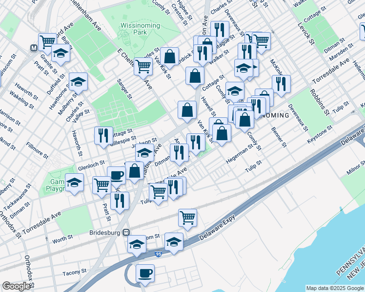Click the Map data ©2025 Google text
This screenshot has width=365, height=292.
tap(335, 289)
